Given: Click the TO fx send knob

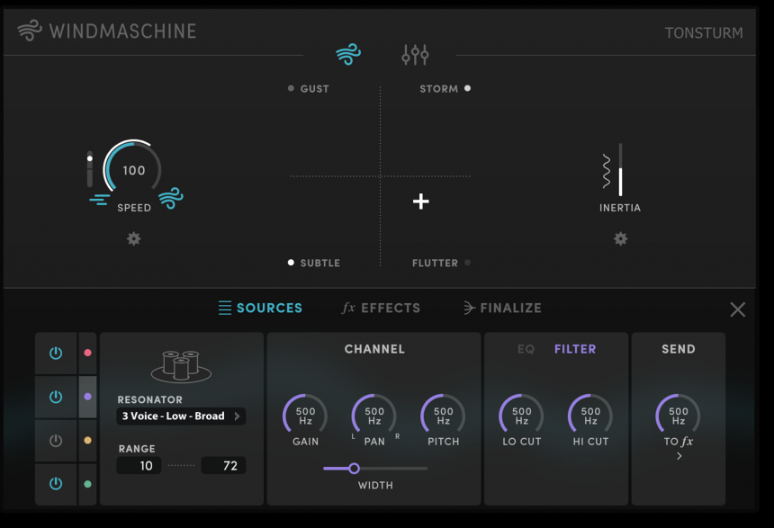Looking at the screenshot, I should 679,416.
